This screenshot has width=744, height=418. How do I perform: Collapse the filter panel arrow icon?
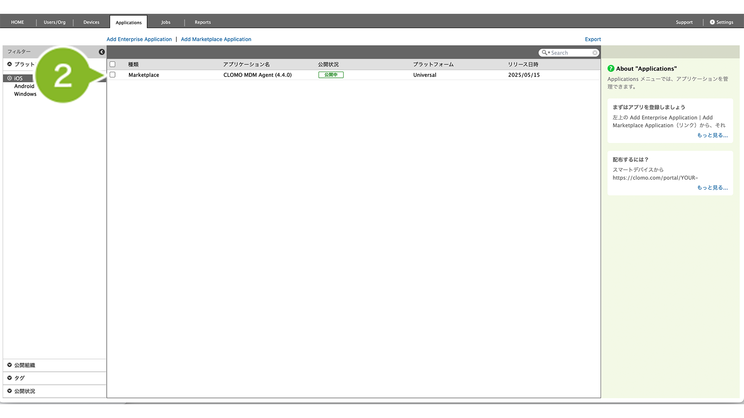coord(102,52)
